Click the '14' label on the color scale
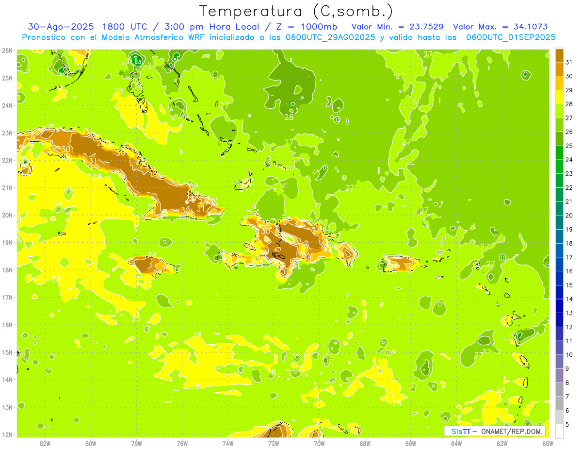Screen dimensions: 582x450 pyautogui.click(x=569, y=299)
